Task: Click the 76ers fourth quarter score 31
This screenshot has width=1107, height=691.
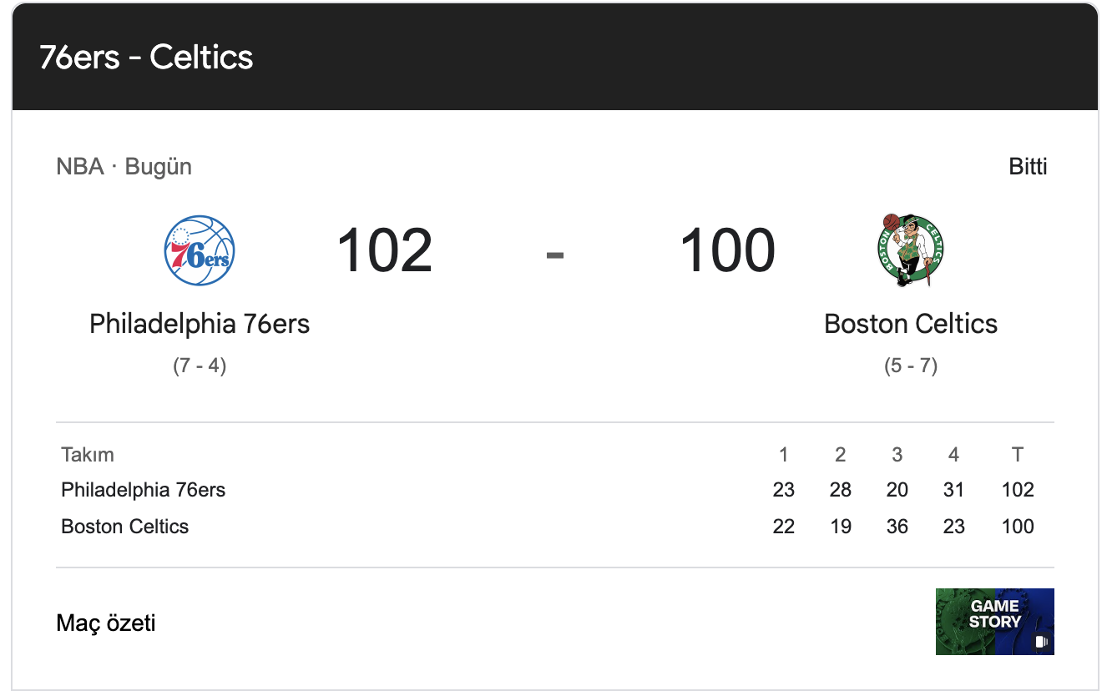Action: coord(953,490)
